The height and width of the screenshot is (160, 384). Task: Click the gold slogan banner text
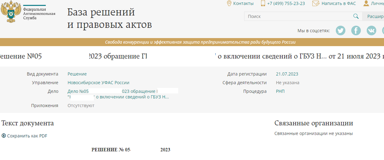(x=200, y=42)
